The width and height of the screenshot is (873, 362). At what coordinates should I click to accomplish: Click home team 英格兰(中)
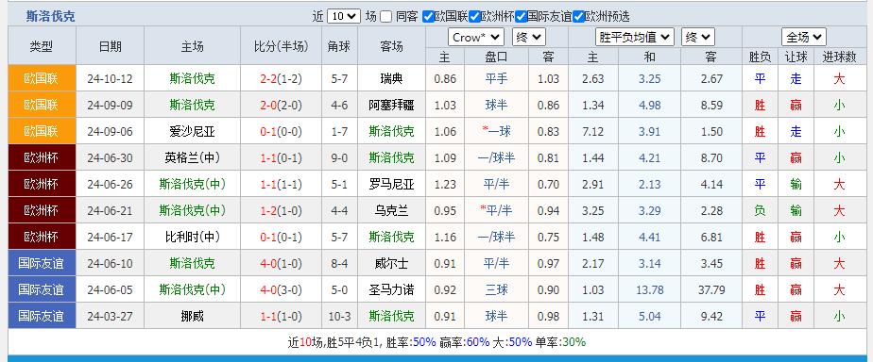(192, 157)
